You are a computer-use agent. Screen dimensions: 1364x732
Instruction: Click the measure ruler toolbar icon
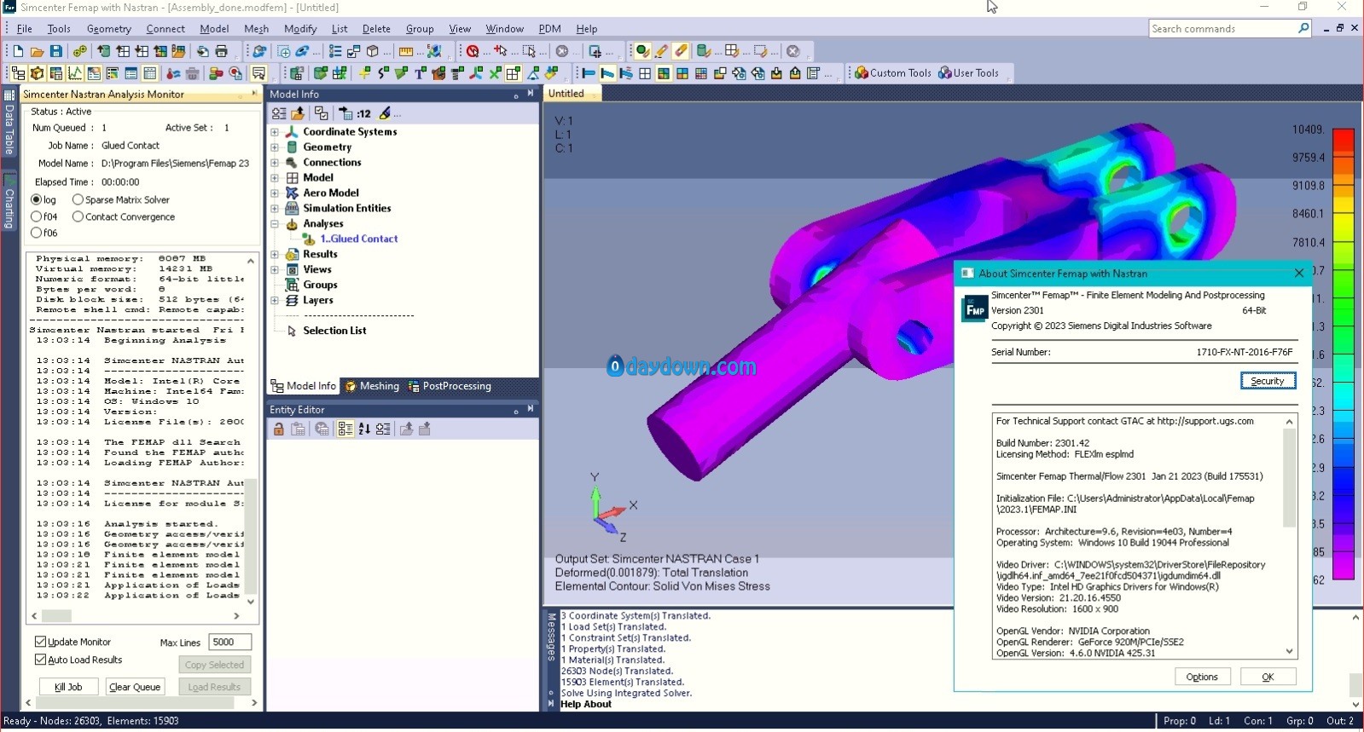pos(406,52)
